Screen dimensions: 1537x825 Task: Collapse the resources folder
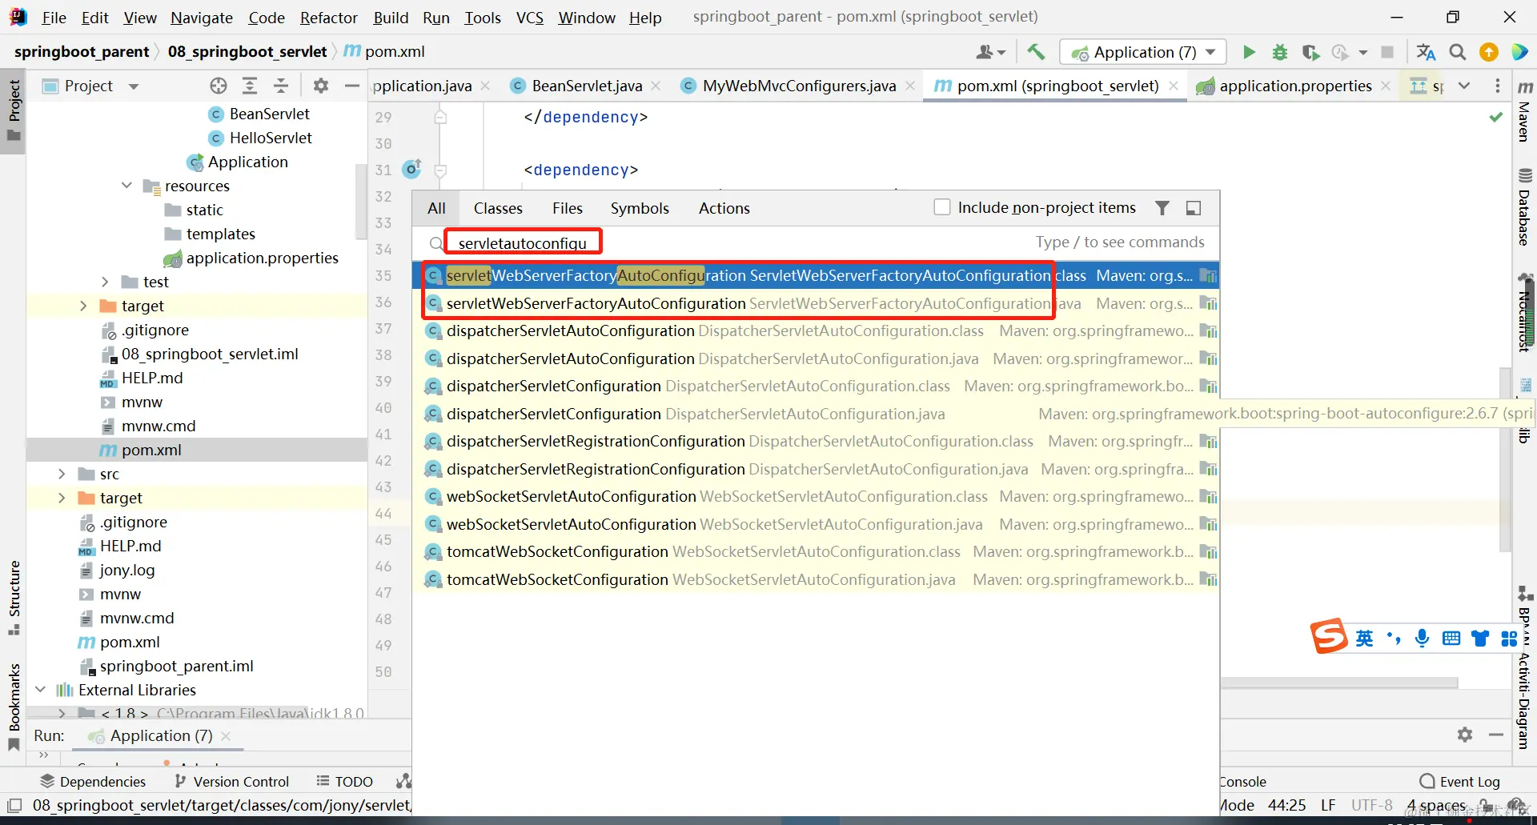point(126,186)
